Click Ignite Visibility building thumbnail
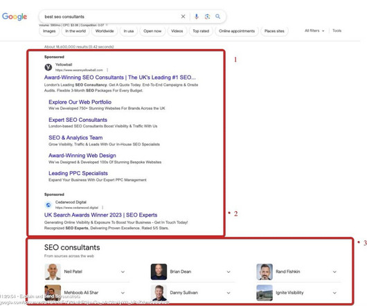 pyautogui.click(x=265, y=293)
